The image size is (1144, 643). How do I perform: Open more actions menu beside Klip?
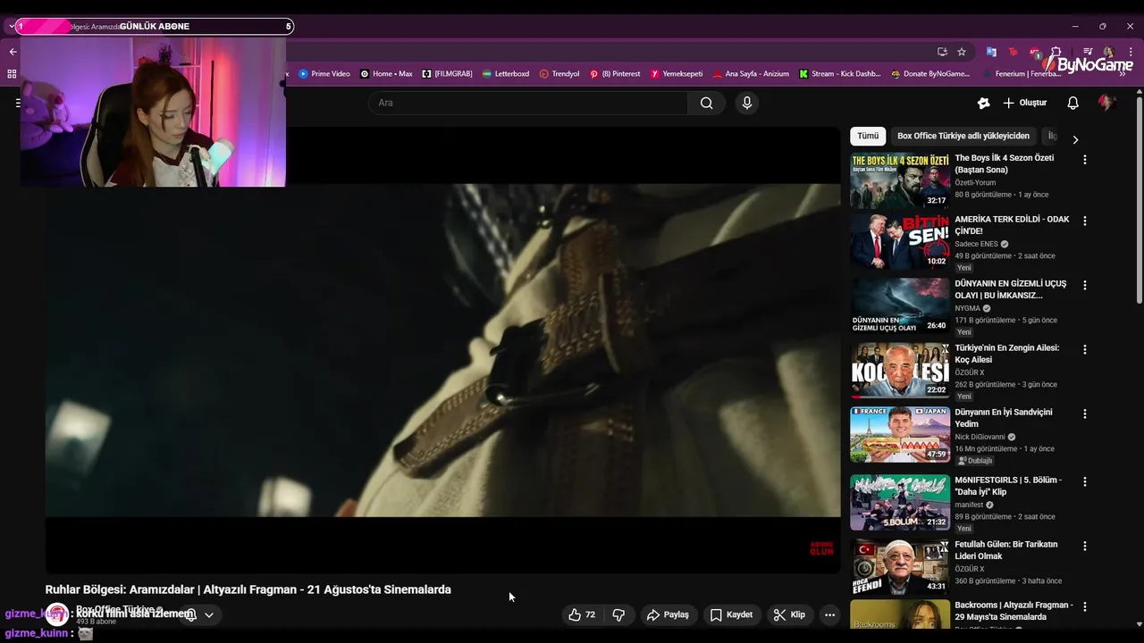coord(829,614)
